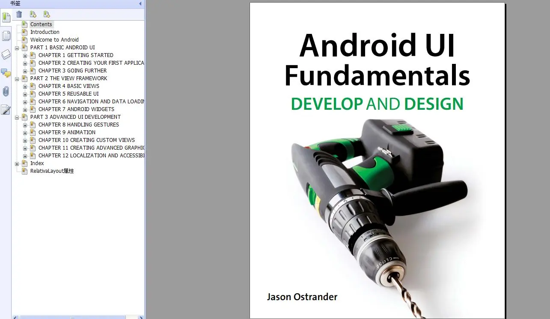
Task: Jump to CHAPTER 7 ANDROID WIDGETS bookmark
Action: pos(76,109)
